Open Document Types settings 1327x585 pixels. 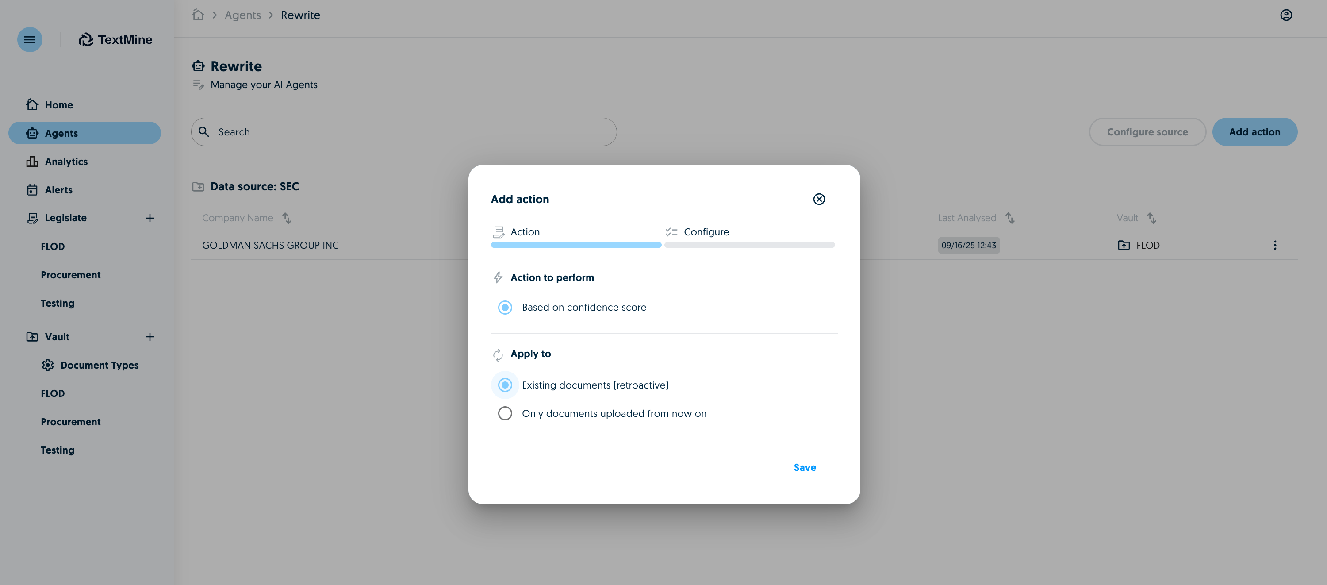[x=90, y=365]
